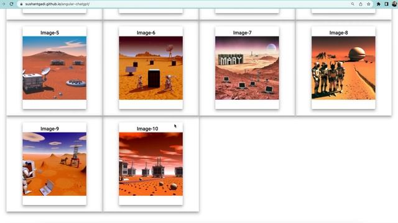Image resolution: width=398 pixels, height=223 pixels.
Task: Click the browser forward arrow
Action: [x=3, y=4]
